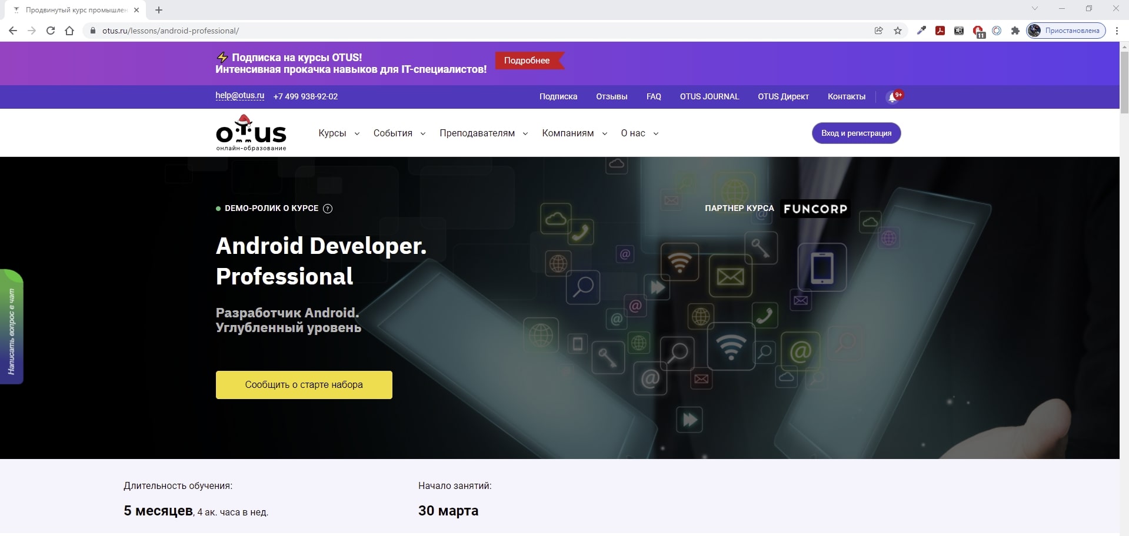Viewport: 1129px width, 536px height.
Task: Open Контакты page
Action: click(x=847, y=96)
